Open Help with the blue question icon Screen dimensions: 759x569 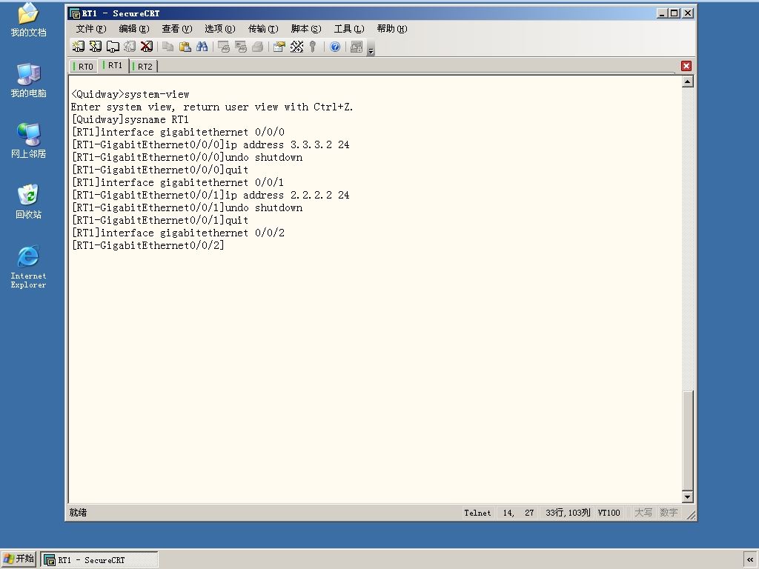[x=335, y=47]
